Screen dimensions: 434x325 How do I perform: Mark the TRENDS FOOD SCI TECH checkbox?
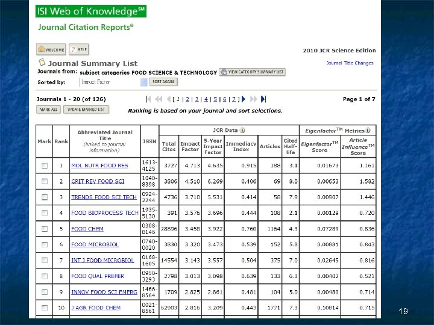click(44, 197)
